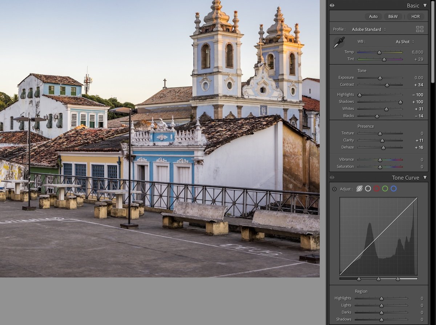Collapse the Basic panel triangle
Screen dimensions: 436x325
[x=425, y=5]
